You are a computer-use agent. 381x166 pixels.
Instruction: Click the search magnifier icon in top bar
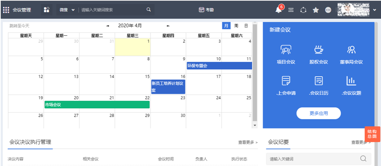click(149, 10)
